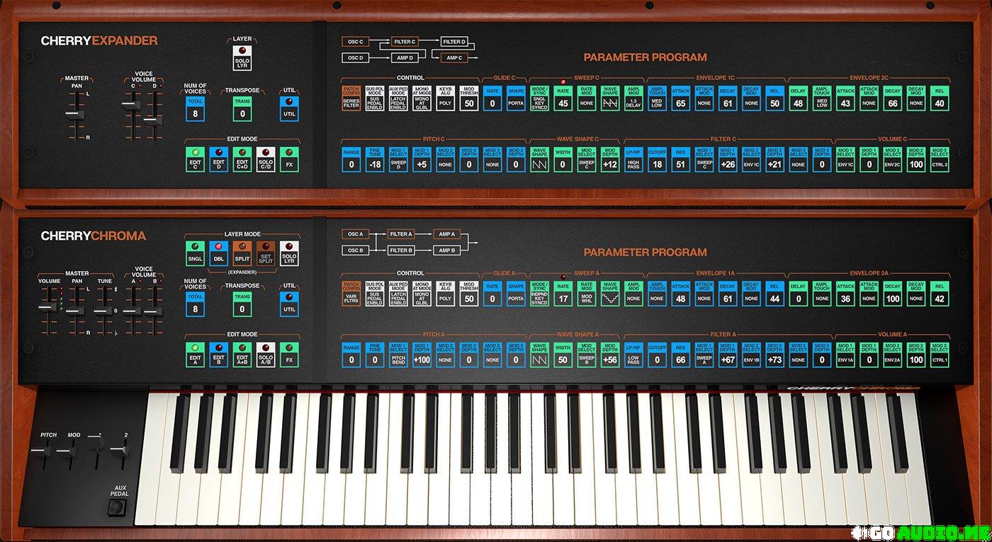Open Pitch A Mod 1 Select Pitch Bend
Image resolution: width=992 pixels, height=542 pixels.
click(399, 355)
